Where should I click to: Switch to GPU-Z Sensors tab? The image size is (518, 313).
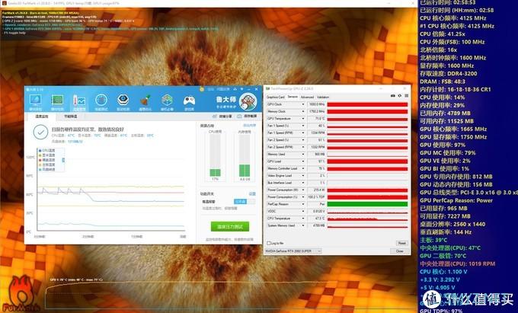(x=293, y=97)
